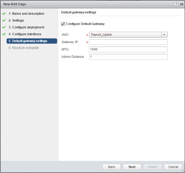185x173 pixels.
Task: Click green checkmark beside Name and description
Action: [x=4, y=14]
